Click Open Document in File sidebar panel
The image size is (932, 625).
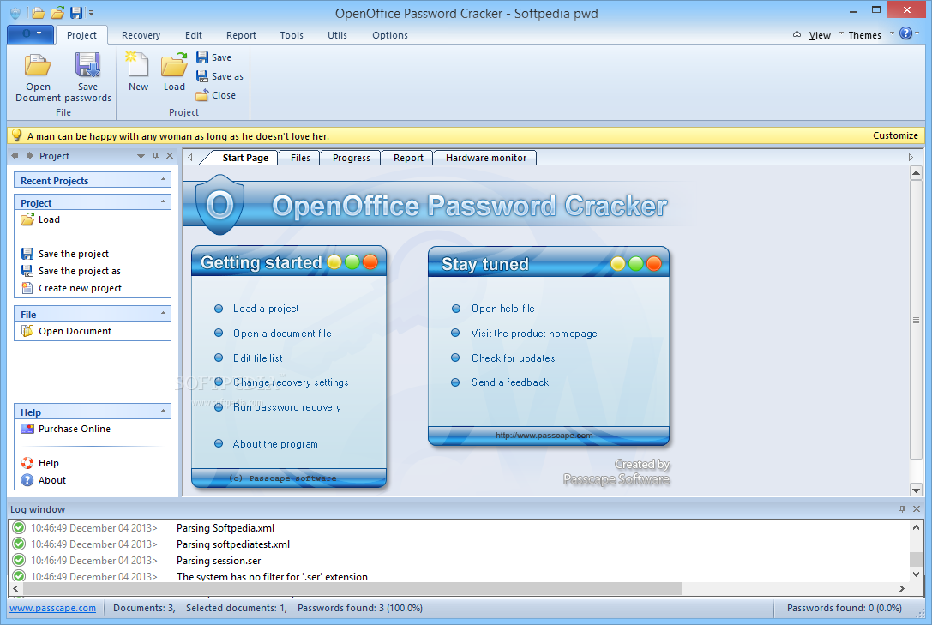(x=66, y=331)
